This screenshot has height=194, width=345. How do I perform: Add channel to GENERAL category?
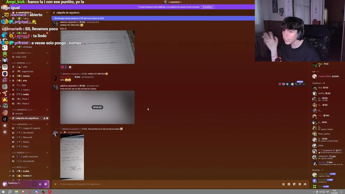pos(47,63)
